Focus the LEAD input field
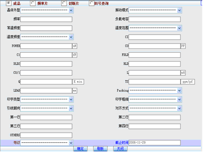The height and width of the screenshot is (152, 203). tap(46, 90)
